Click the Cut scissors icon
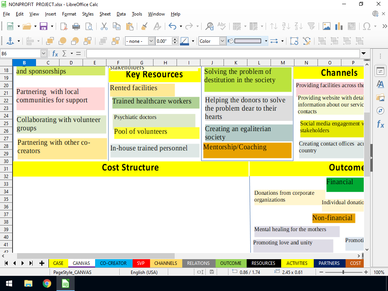388x291 pixels. pyautogui.click(x=104, y=26)
